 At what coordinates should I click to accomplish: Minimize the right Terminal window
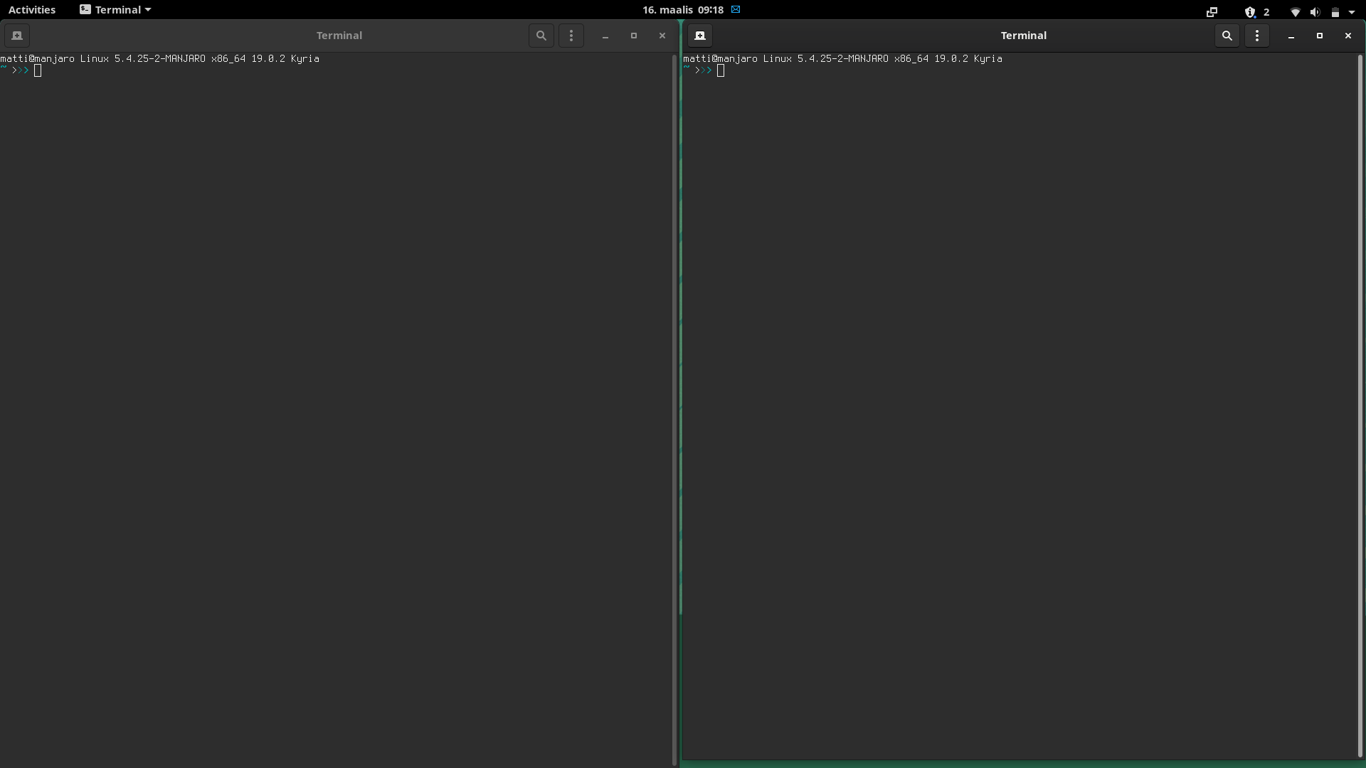[x=1289, y=36]
